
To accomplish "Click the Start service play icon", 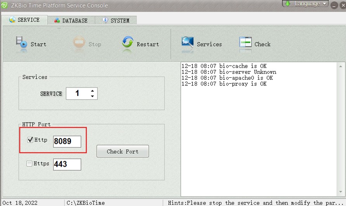I will [x=21, y=42].
